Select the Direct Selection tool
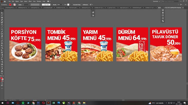The height and width of the screenshot is (105, 188). 2,13
